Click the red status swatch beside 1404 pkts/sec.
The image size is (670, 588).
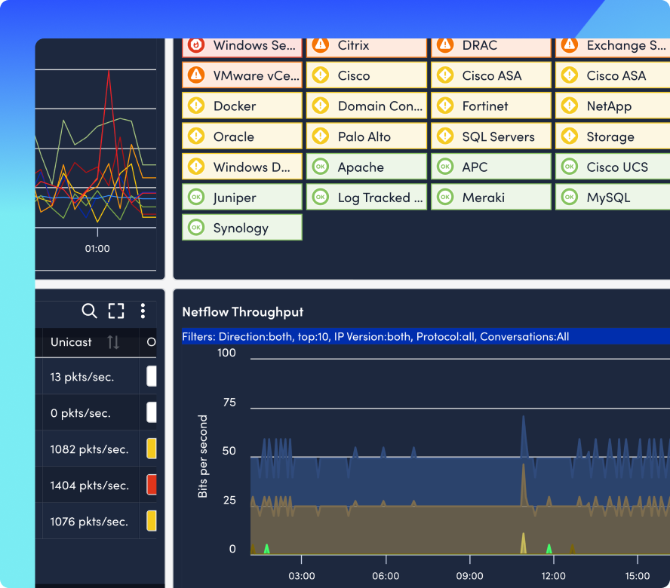click(x=152, y=485)
